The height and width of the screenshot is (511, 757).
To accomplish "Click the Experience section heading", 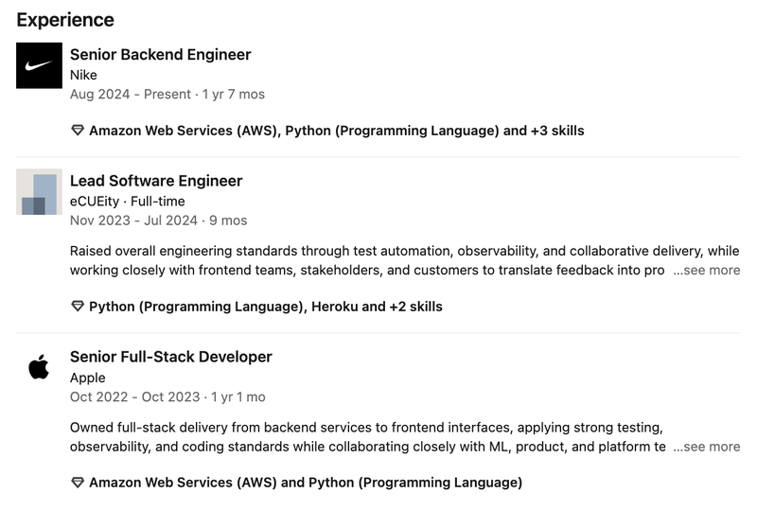I will [x=65, y=20].
